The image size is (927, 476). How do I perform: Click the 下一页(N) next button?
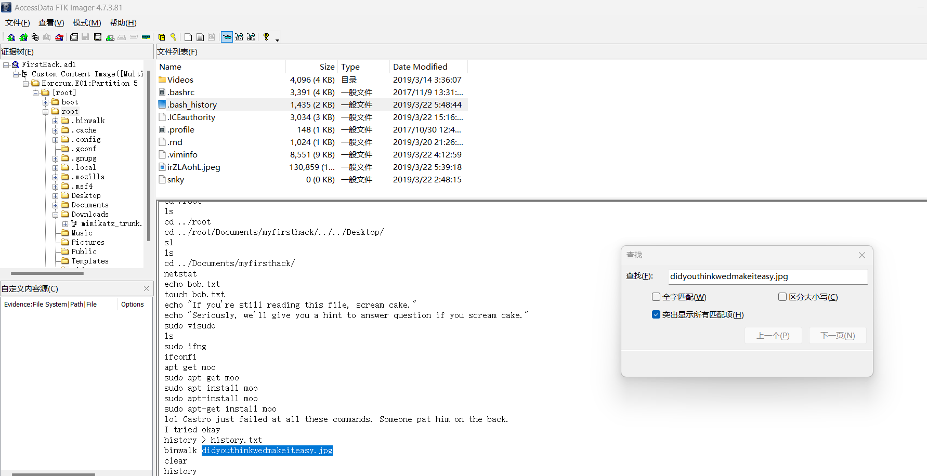(838, 336)
